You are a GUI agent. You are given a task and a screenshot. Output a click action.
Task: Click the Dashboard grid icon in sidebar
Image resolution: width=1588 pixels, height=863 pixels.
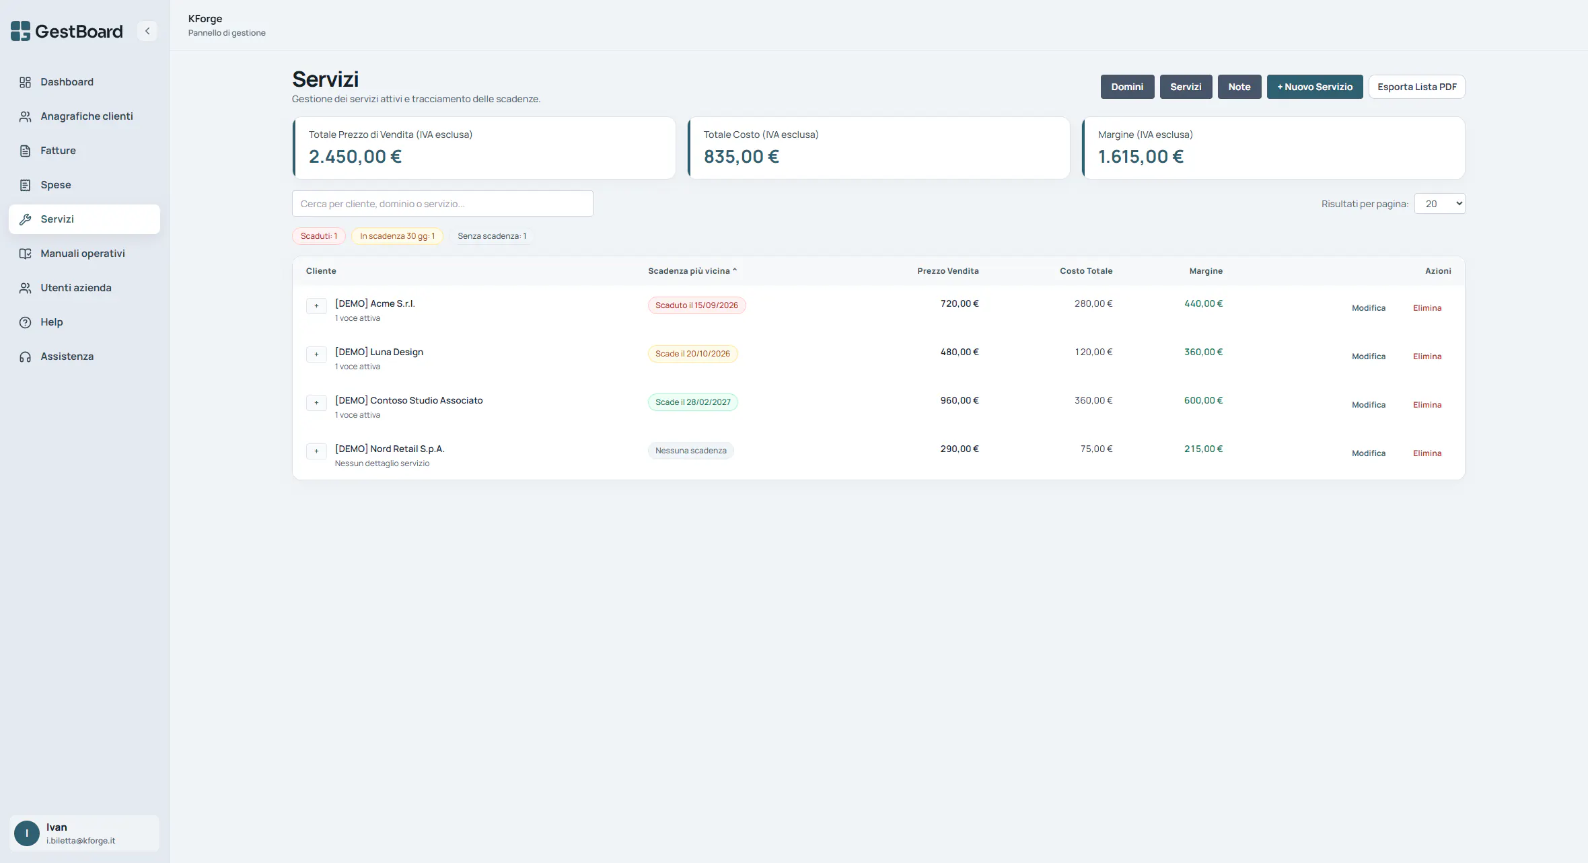tap(25, 82)
